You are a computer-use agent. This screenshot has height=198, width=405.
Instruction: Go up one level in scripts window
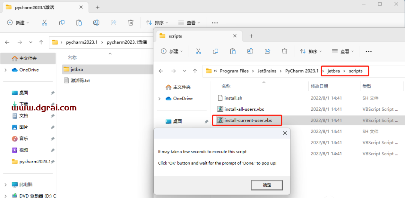tap(195, 71)
